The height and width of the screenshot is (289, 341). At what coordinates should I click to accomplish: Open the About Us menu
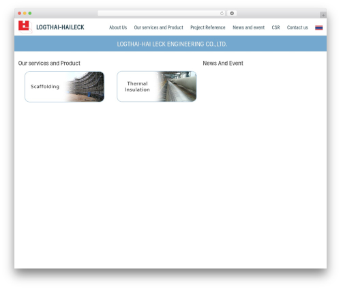tap(118, 27)
